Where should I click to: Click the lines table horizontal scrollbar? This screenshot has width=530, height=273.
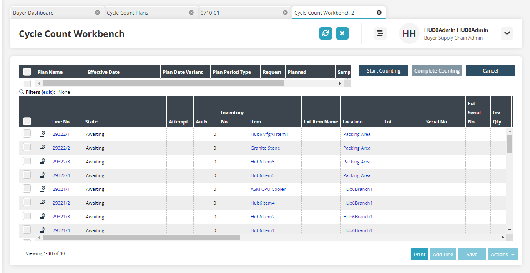pyautogui.click(x=141, y=237)
